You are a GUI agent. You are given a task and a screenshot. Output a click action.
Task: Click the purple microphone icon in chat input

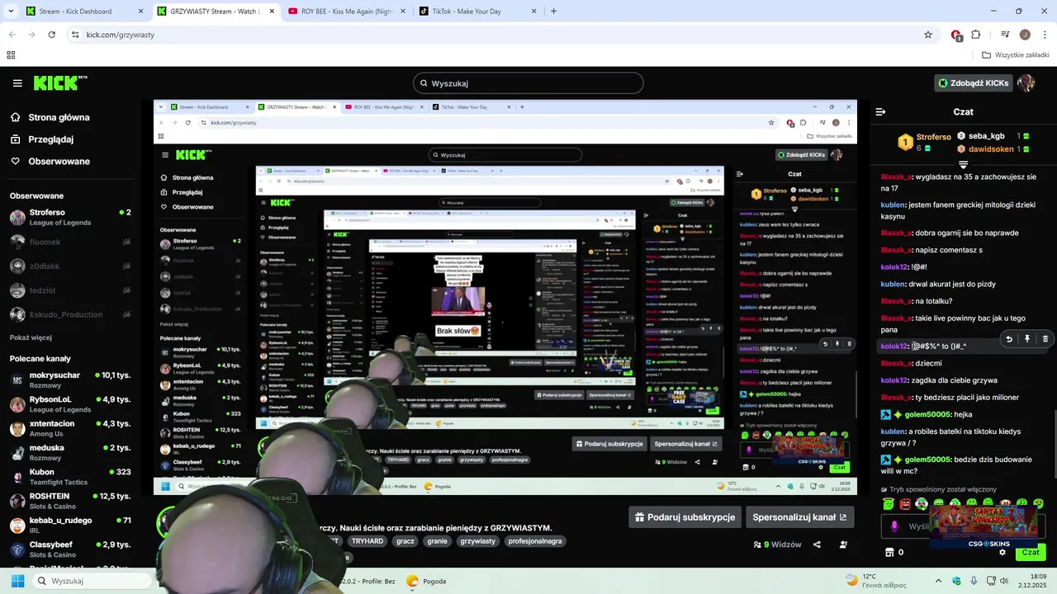click(x=894, y=526)
